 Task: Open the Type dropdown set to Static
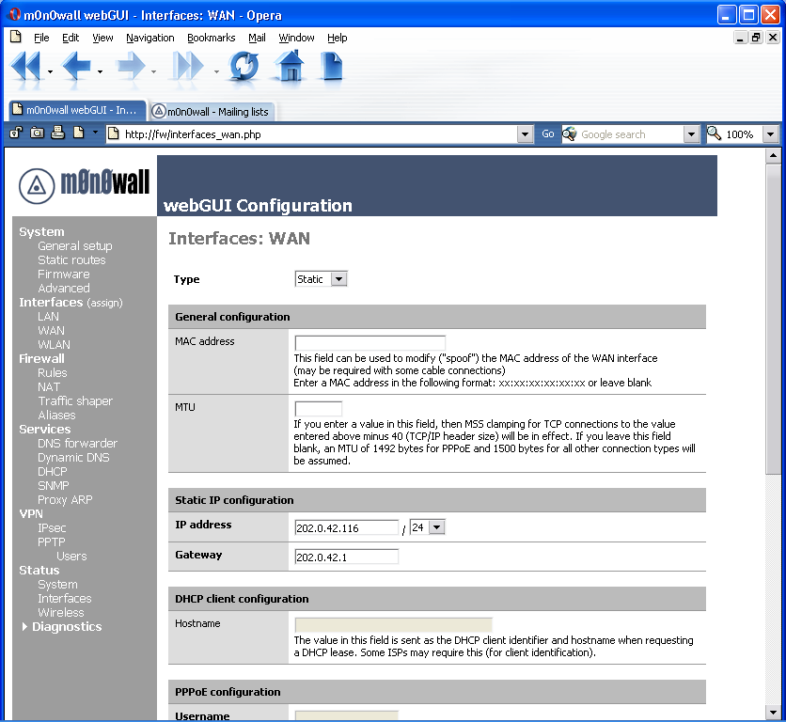click(x=322, y=279)
